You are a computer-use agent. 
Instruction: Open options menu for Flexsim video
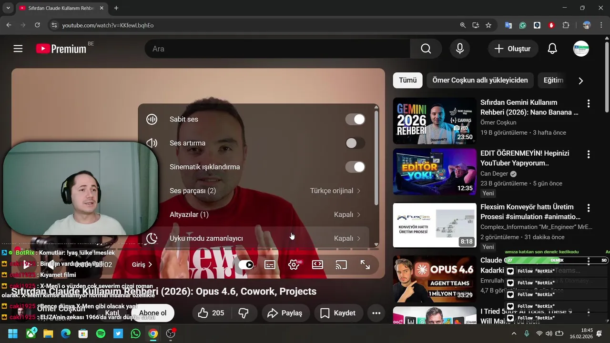[589, 208]
